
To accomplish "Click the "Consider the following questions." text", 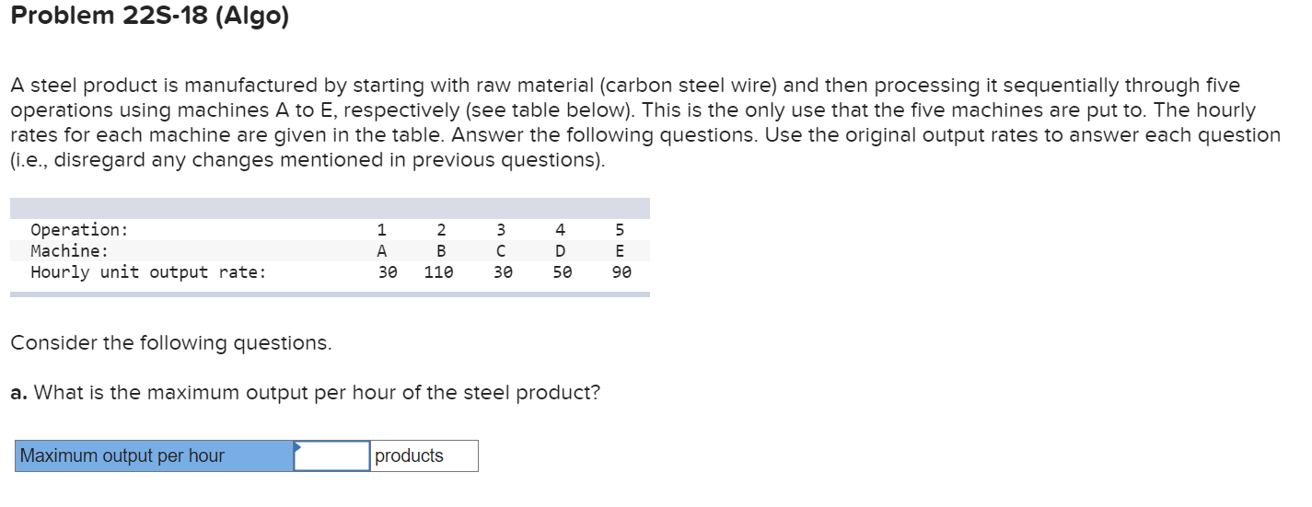I will pyautogui.click(x=170, y=343).
